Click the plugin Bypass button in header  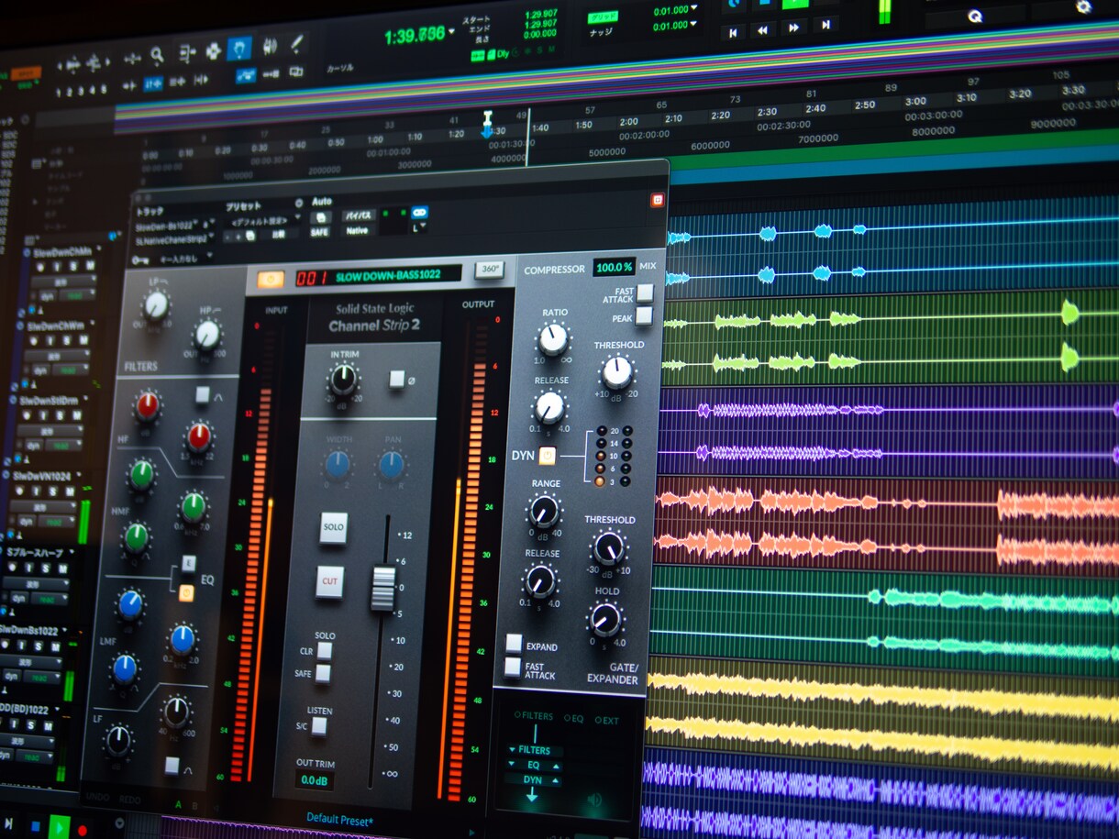[x=358, y=215]
